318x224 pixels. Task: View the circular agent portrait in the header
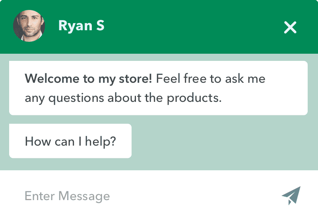(29, 26)
